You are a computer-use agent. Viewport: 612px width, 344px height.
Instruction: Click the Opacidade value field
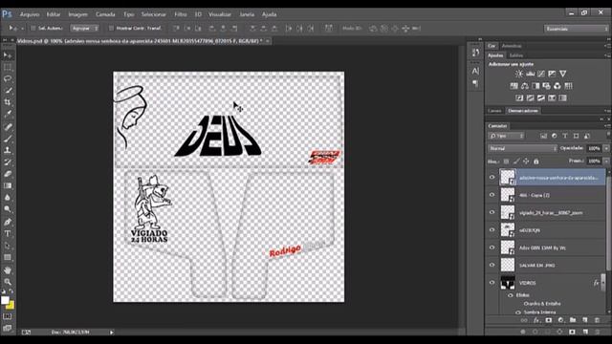pos(594,149)
